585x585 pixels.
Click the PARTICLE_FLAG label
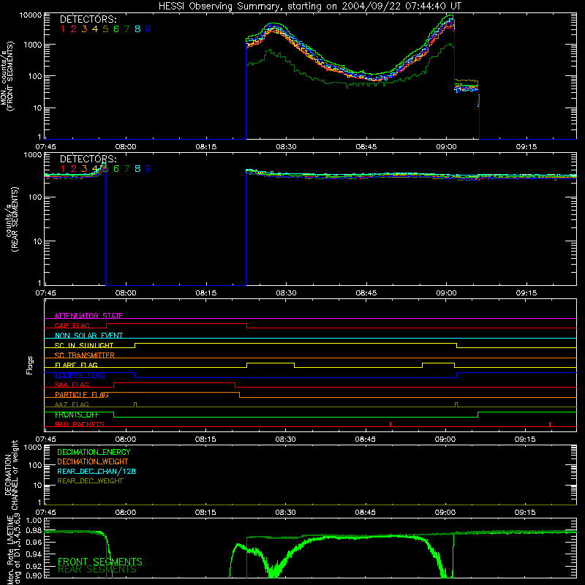82,395
